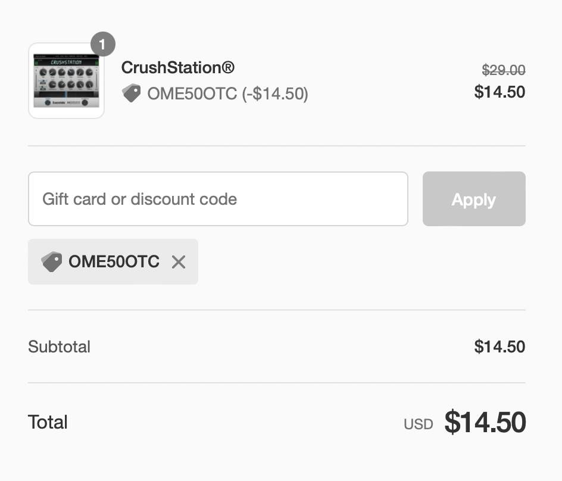This screenshot has height=481, width=562.
Task: Click the tag icon beside the OME50OTC line-item discount
Action: (x=131, y=93)
